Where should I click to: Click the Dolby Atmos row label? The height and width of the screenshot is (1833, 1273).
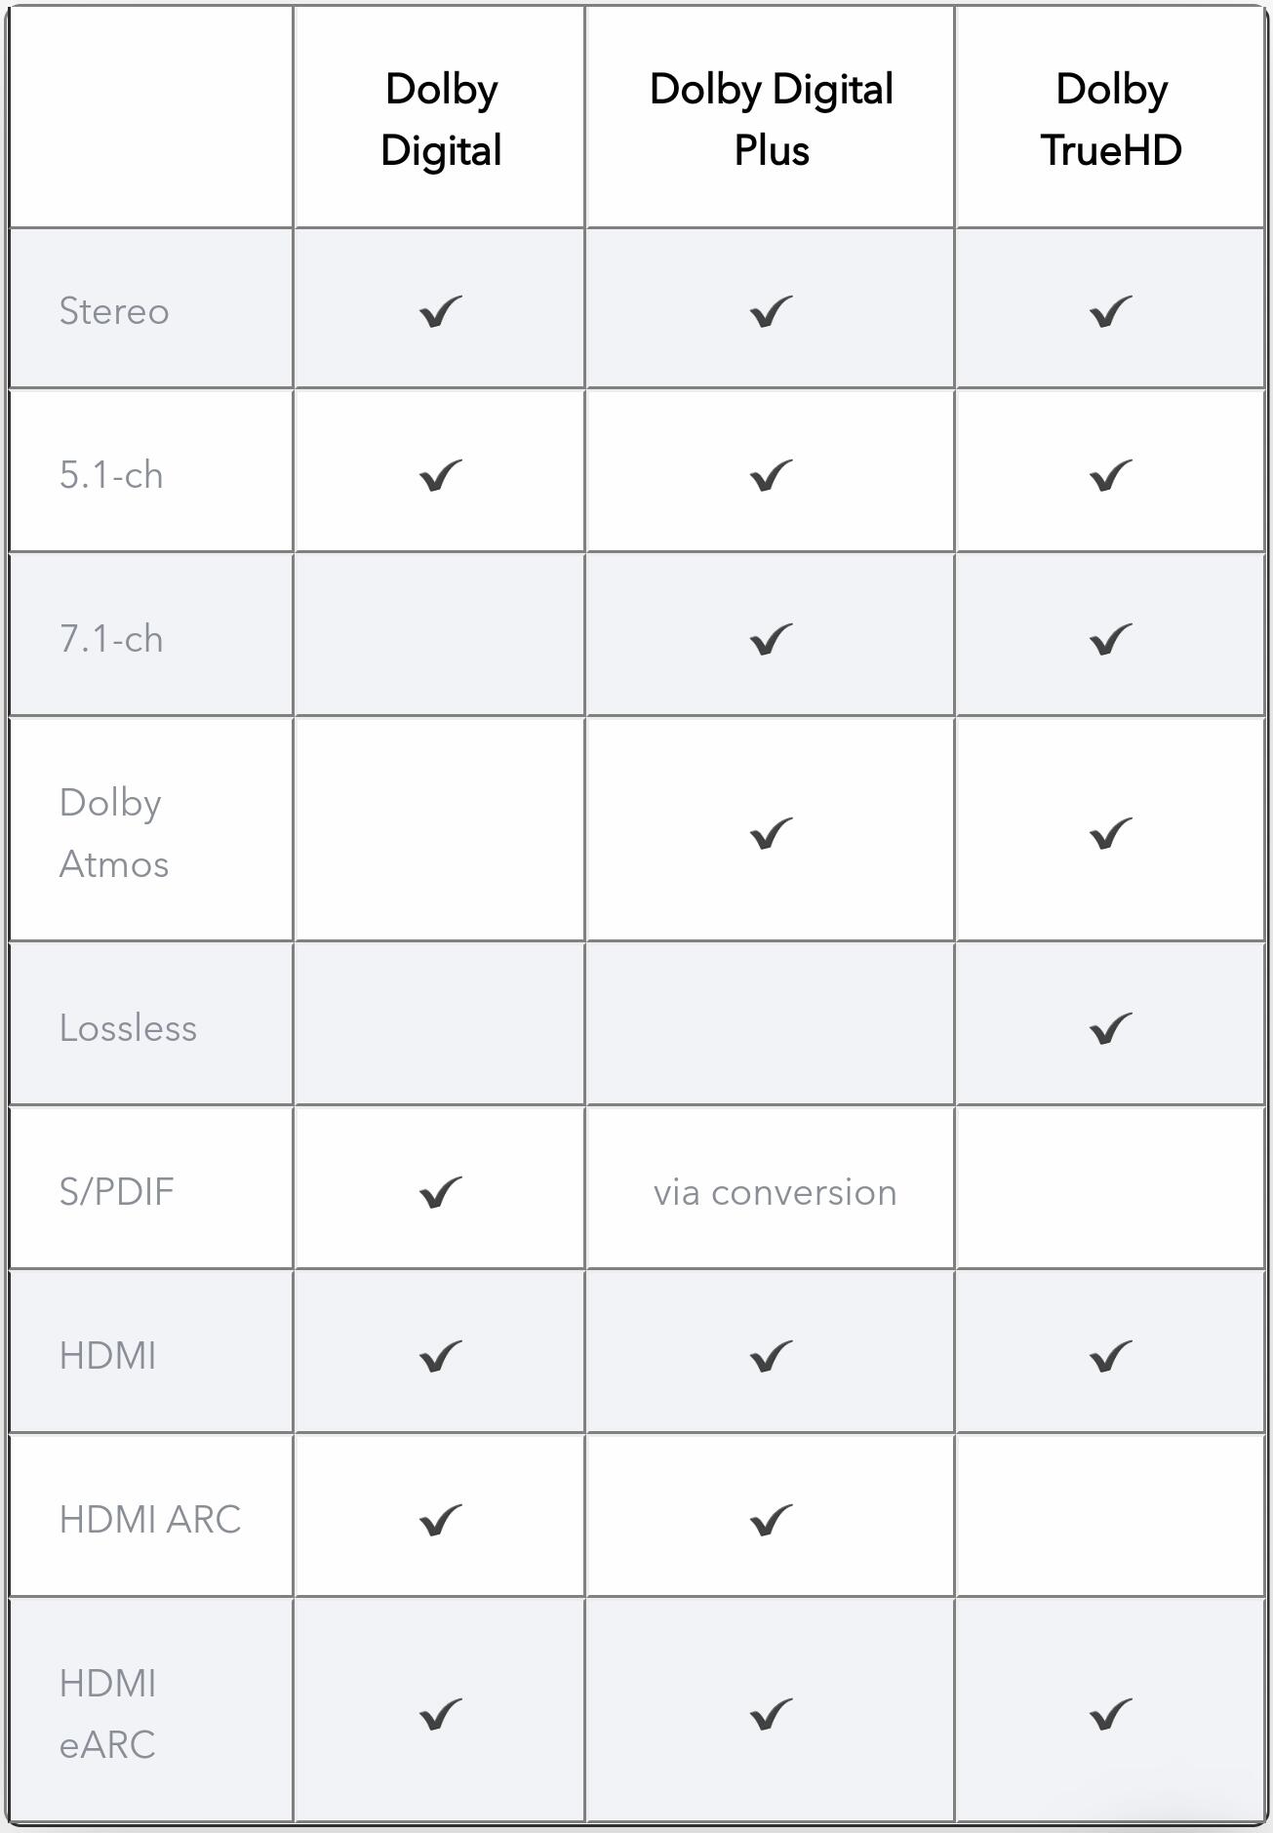tap(113, 833)
